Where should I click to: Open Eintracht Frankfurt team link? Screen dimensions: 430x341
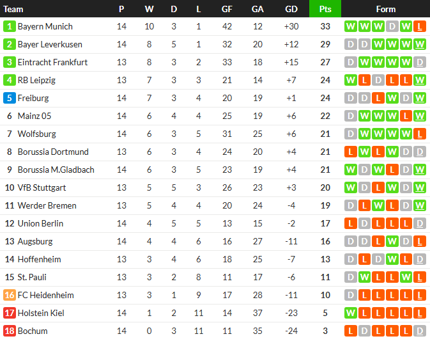pyautogui.click(x=52, y=62)
